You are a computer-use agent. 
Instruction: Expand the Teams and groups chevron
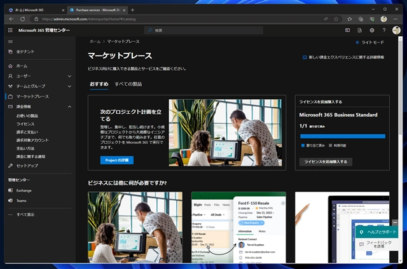pyautogui.click(x=69, y=86)
